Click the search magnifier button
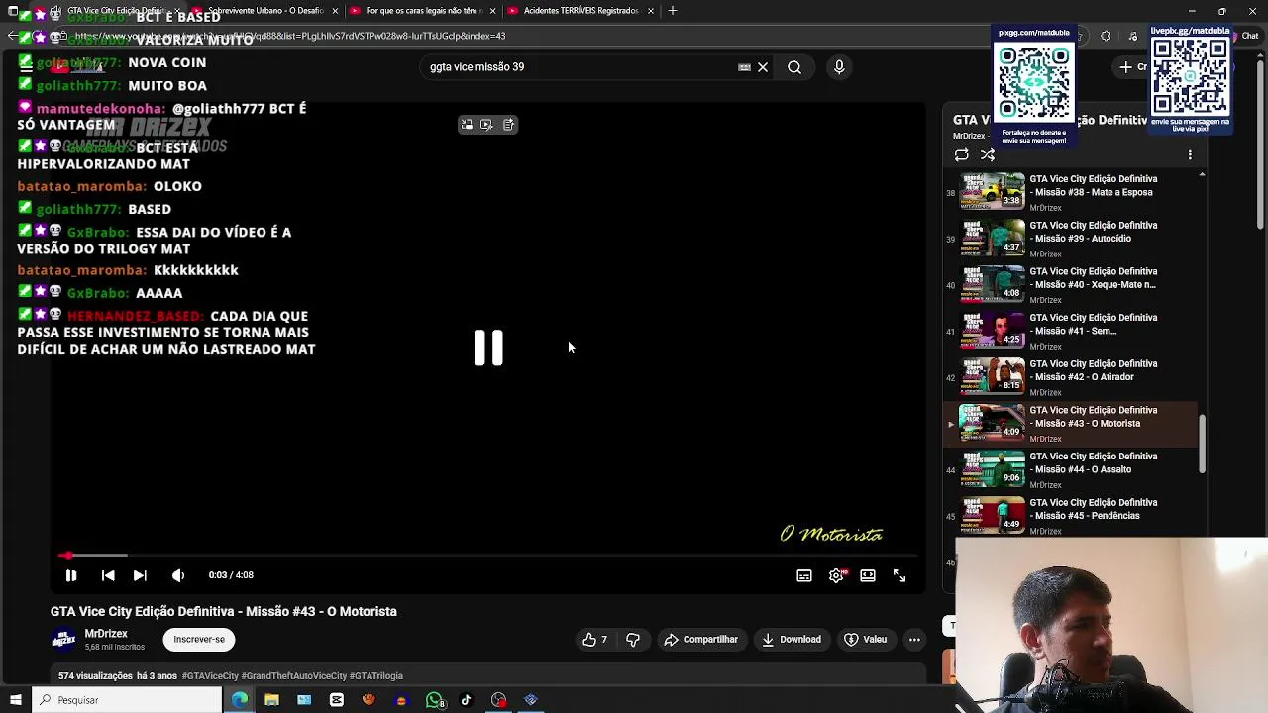 point(794,67)
